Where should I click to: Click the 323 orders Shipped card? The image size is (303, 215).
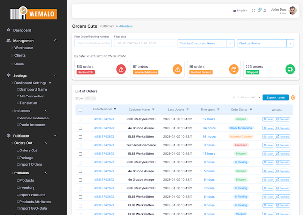click(x=270, y=69)
